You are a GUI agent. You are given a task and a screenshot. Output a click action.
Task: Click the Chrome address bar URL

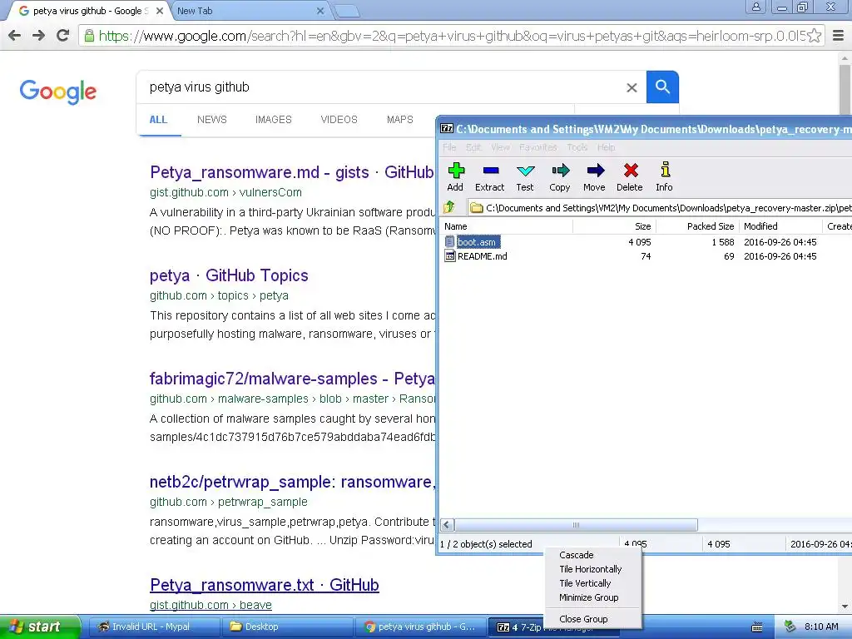tap(452, 36)
